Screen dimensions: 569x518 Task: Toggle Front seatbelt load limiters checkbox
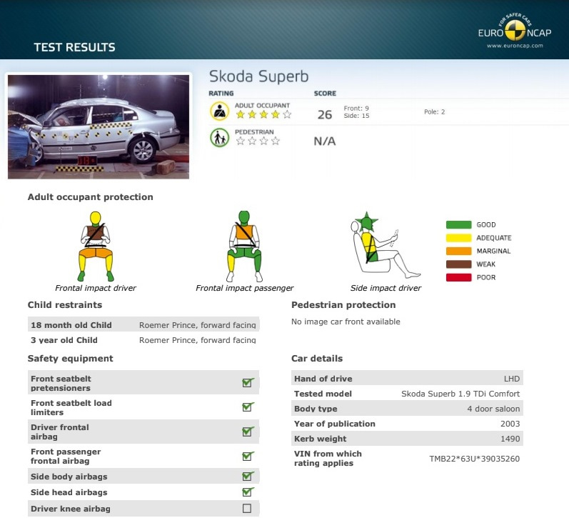(x=248, y=407)
